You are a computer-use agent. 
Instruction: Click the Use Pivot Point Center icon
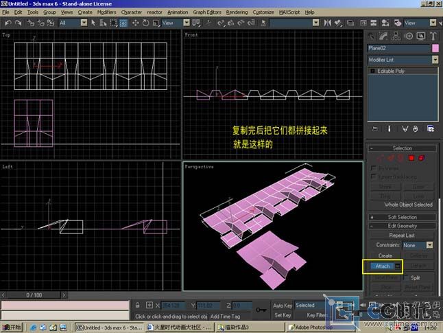pos(196,23)
